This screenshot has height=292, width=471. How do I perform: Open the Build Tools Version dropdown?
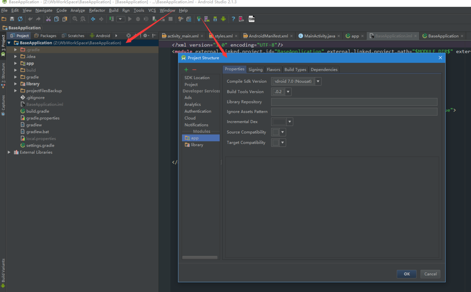pyautogui.click(x=288, y=92)
